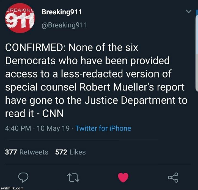This screenshot has height=190, width=198.
Task: Unlike the tweet via the red heart
Action: click(x=123, y=177)
